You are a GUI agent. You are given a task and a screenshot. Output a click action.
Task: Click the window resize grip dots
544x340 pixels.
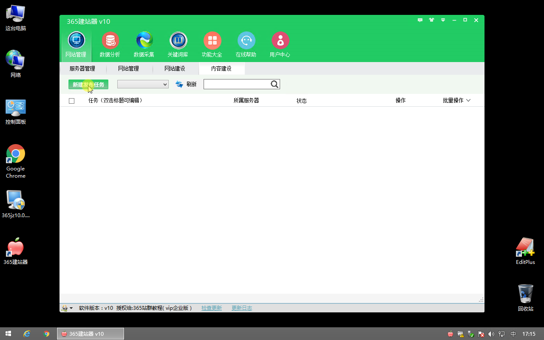481,300
